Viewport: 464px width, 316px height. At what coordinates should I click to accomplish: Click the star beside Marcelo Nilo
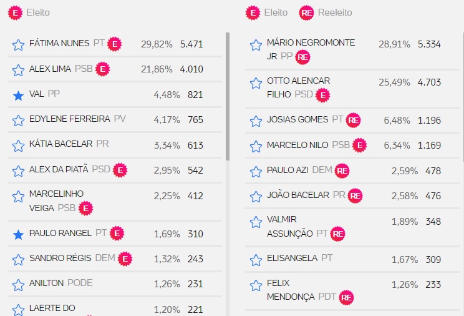point(256,146)
